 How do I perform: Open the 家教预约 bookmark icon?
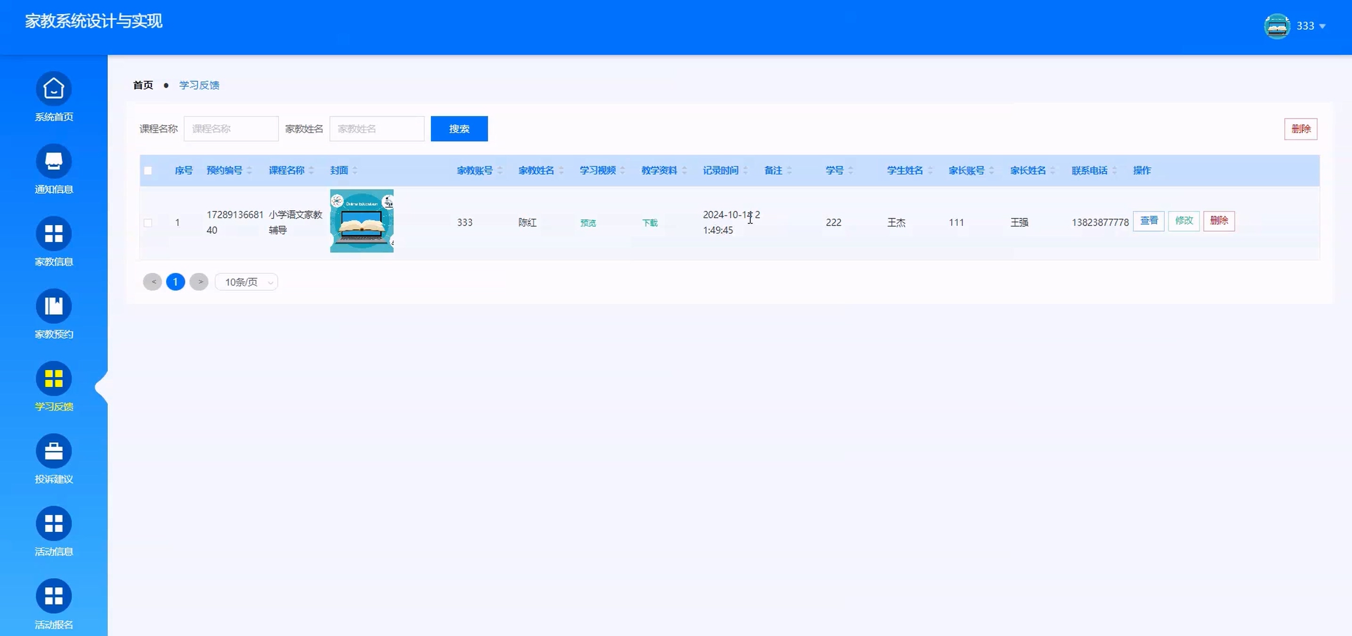54,306
